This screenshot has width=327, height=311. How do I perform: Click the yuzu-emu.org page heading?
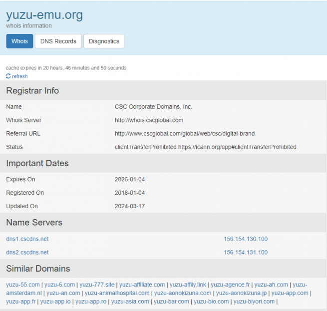[44, 15]
